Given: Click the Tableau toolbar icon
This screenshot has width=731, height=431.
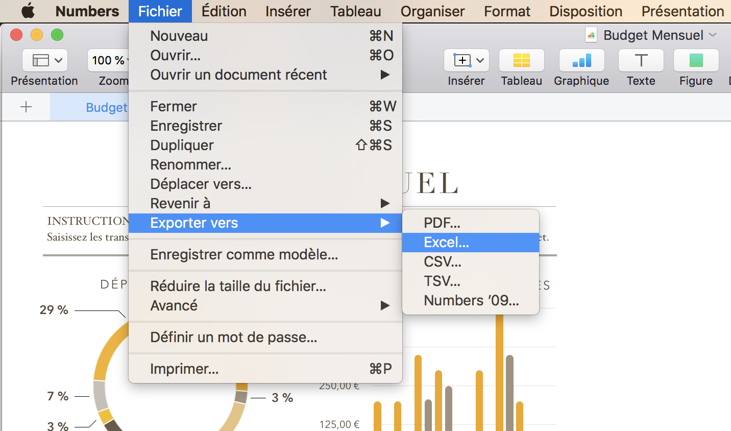Looking at the screenshot, I should pos(521,61).
